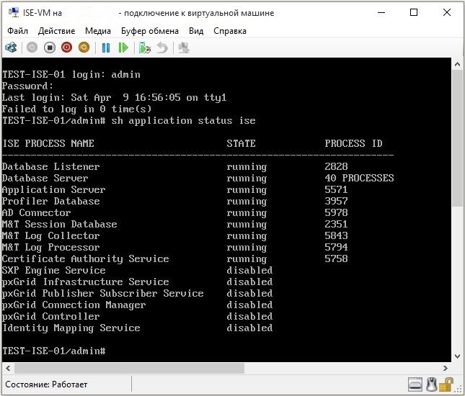Shut down the VM with the red icon
This screenshot has width=465, height=396.
point(67,48)
